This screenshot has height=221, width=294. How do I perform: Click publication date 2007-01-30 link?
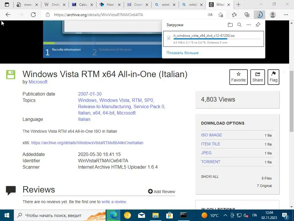pos(90,94)
